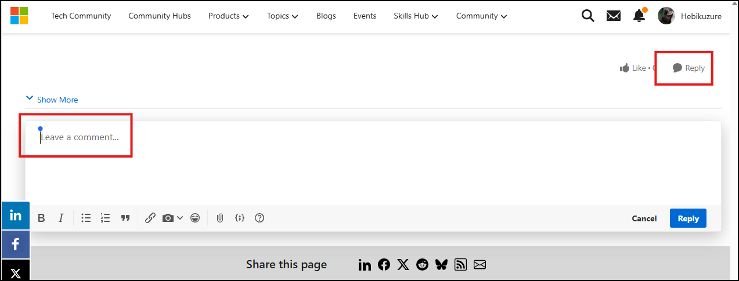Click the Microsoft logo
The image size is (739, 281).
[19, 16]
